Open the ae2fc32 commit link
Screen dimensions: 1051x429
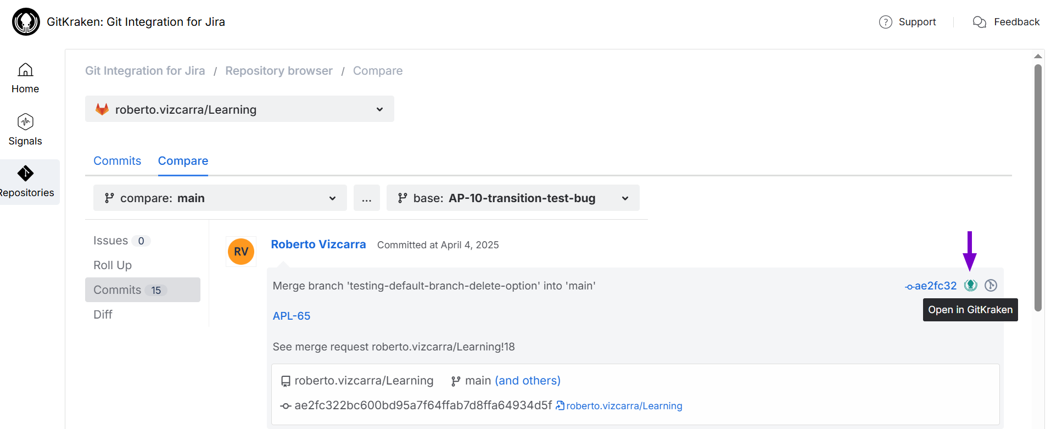tap(931, 286)
